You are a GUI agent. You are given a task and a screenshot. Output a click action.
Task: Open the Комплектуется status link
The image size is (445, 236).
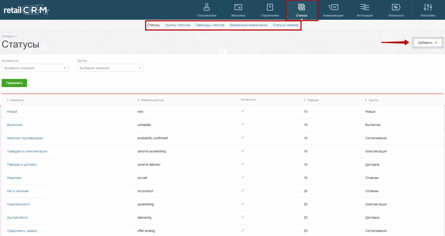pos(18,204)
